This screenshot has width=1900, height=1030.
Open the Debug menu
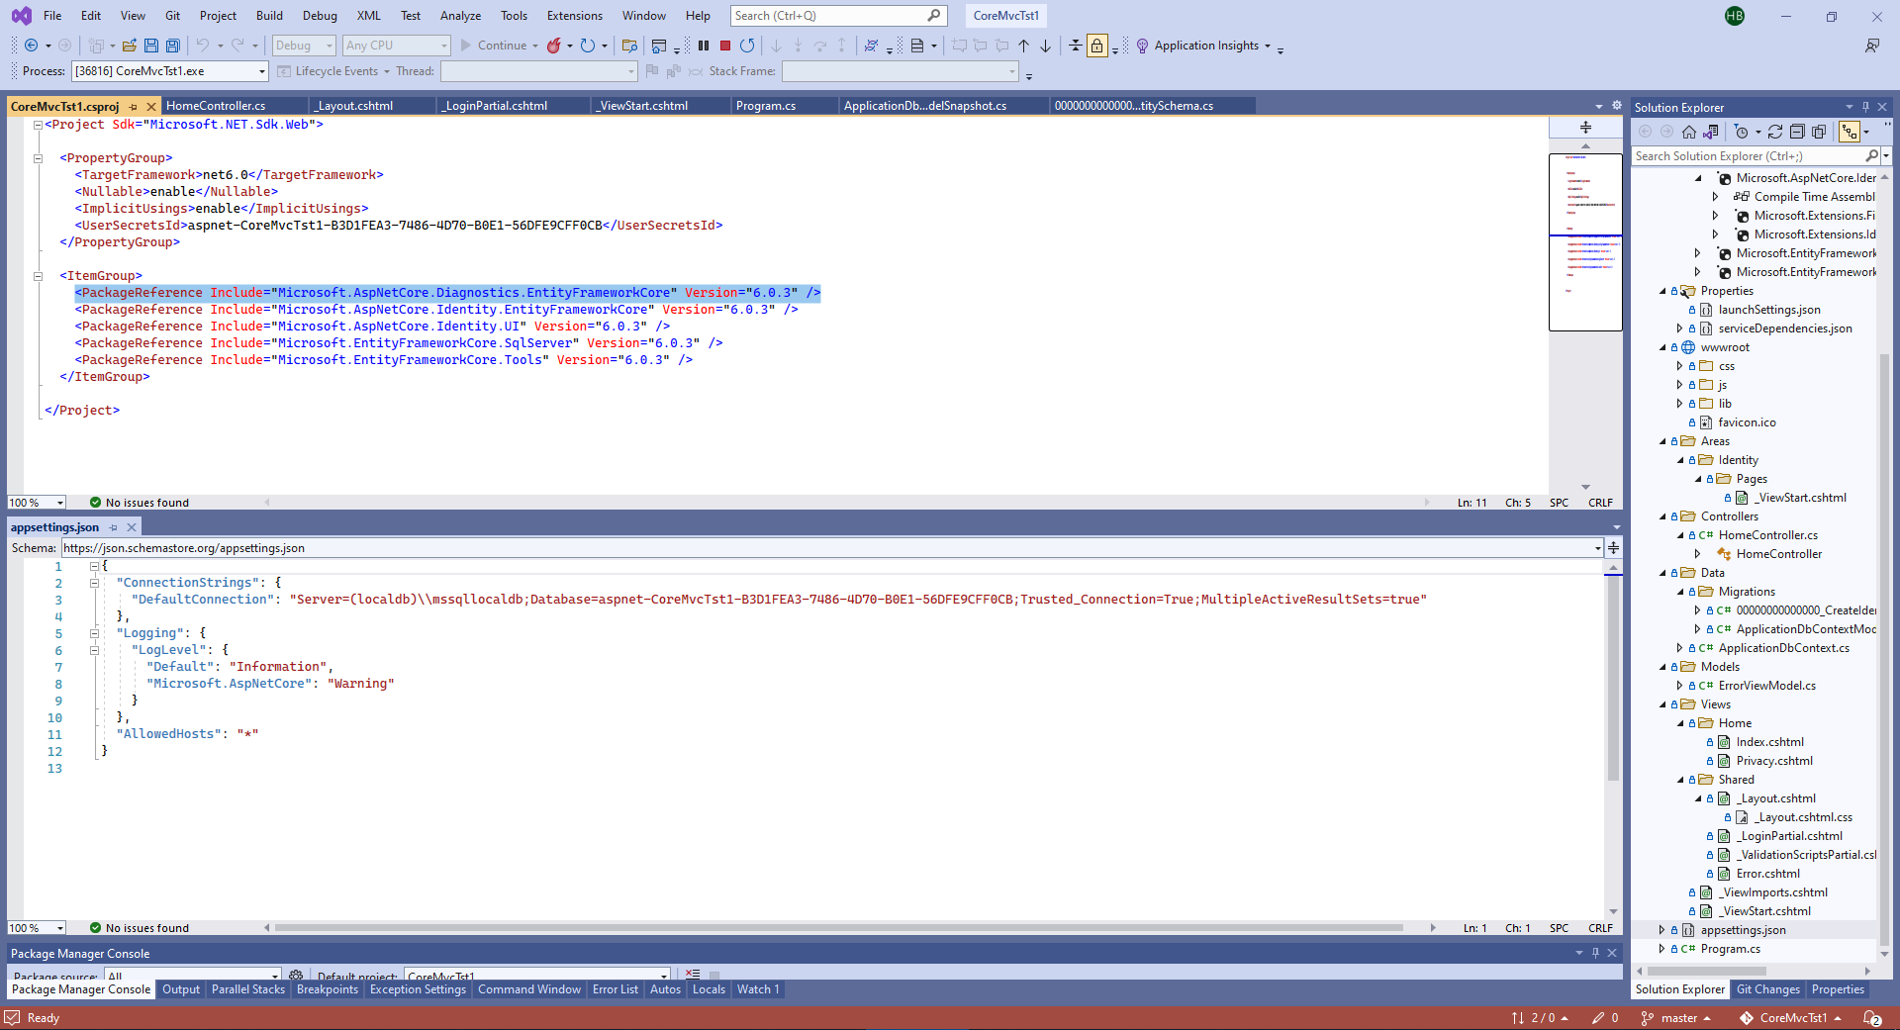[320, 16]
